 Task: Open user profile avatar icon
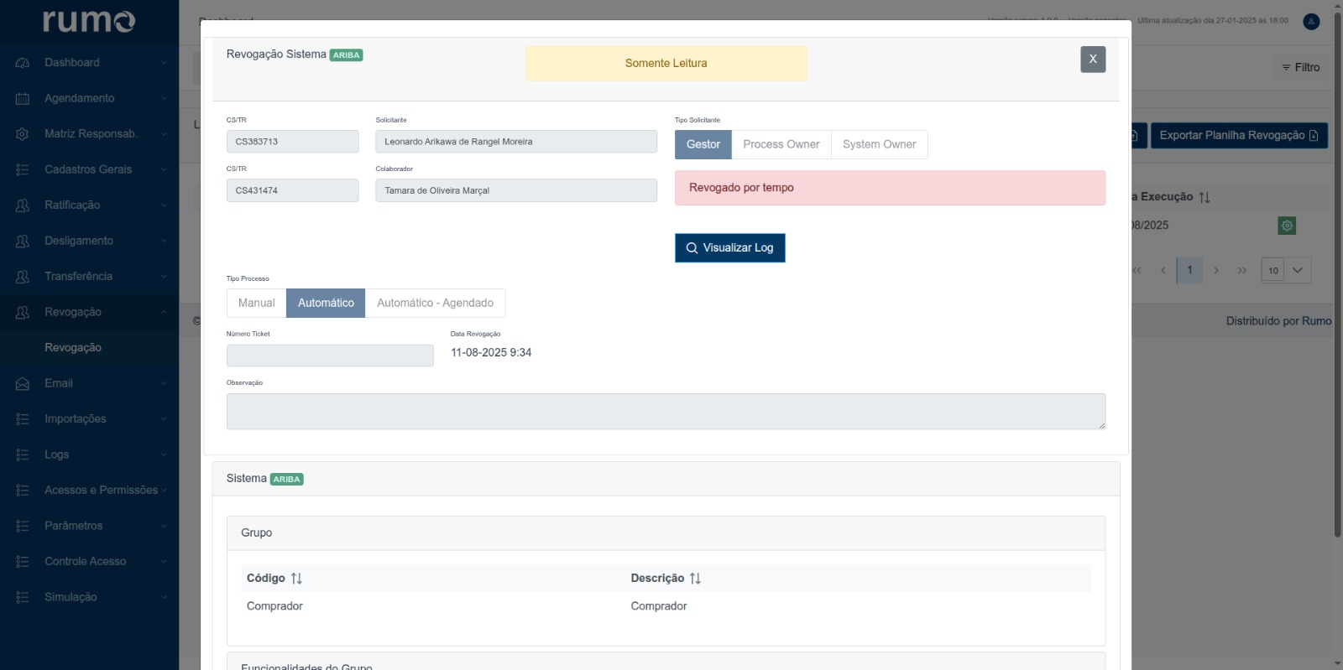1311,22
